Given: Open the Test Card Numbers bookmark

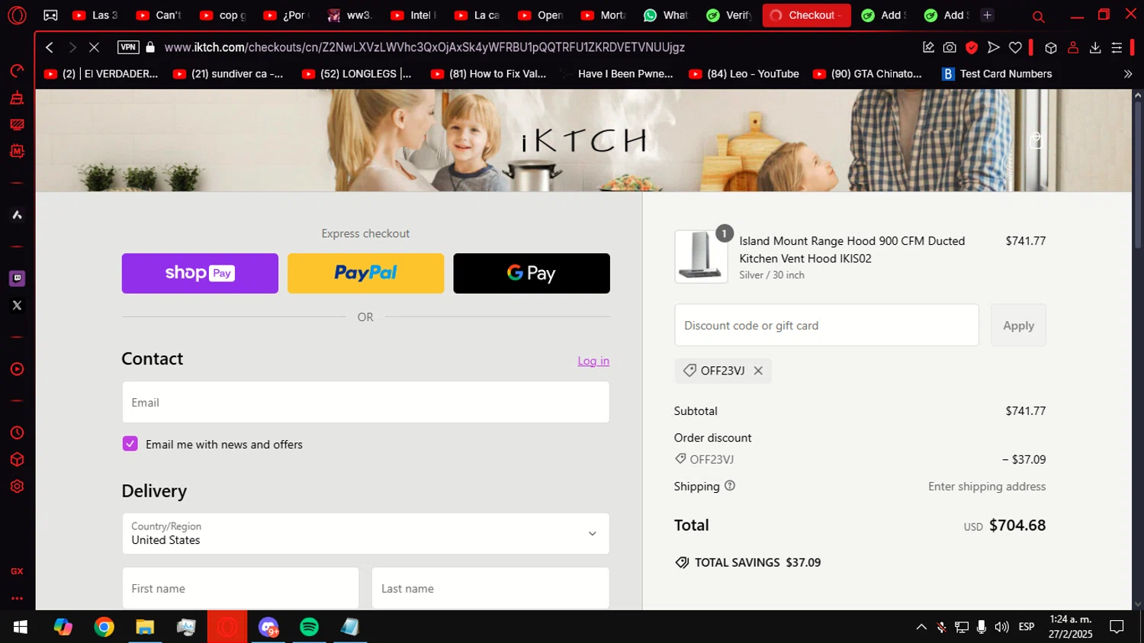Looking at the screenshot, I should 997,74.
